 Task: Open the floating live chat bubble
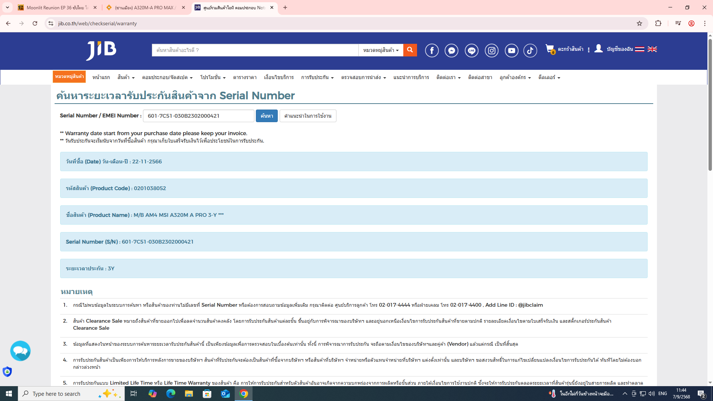click(20, 351)
